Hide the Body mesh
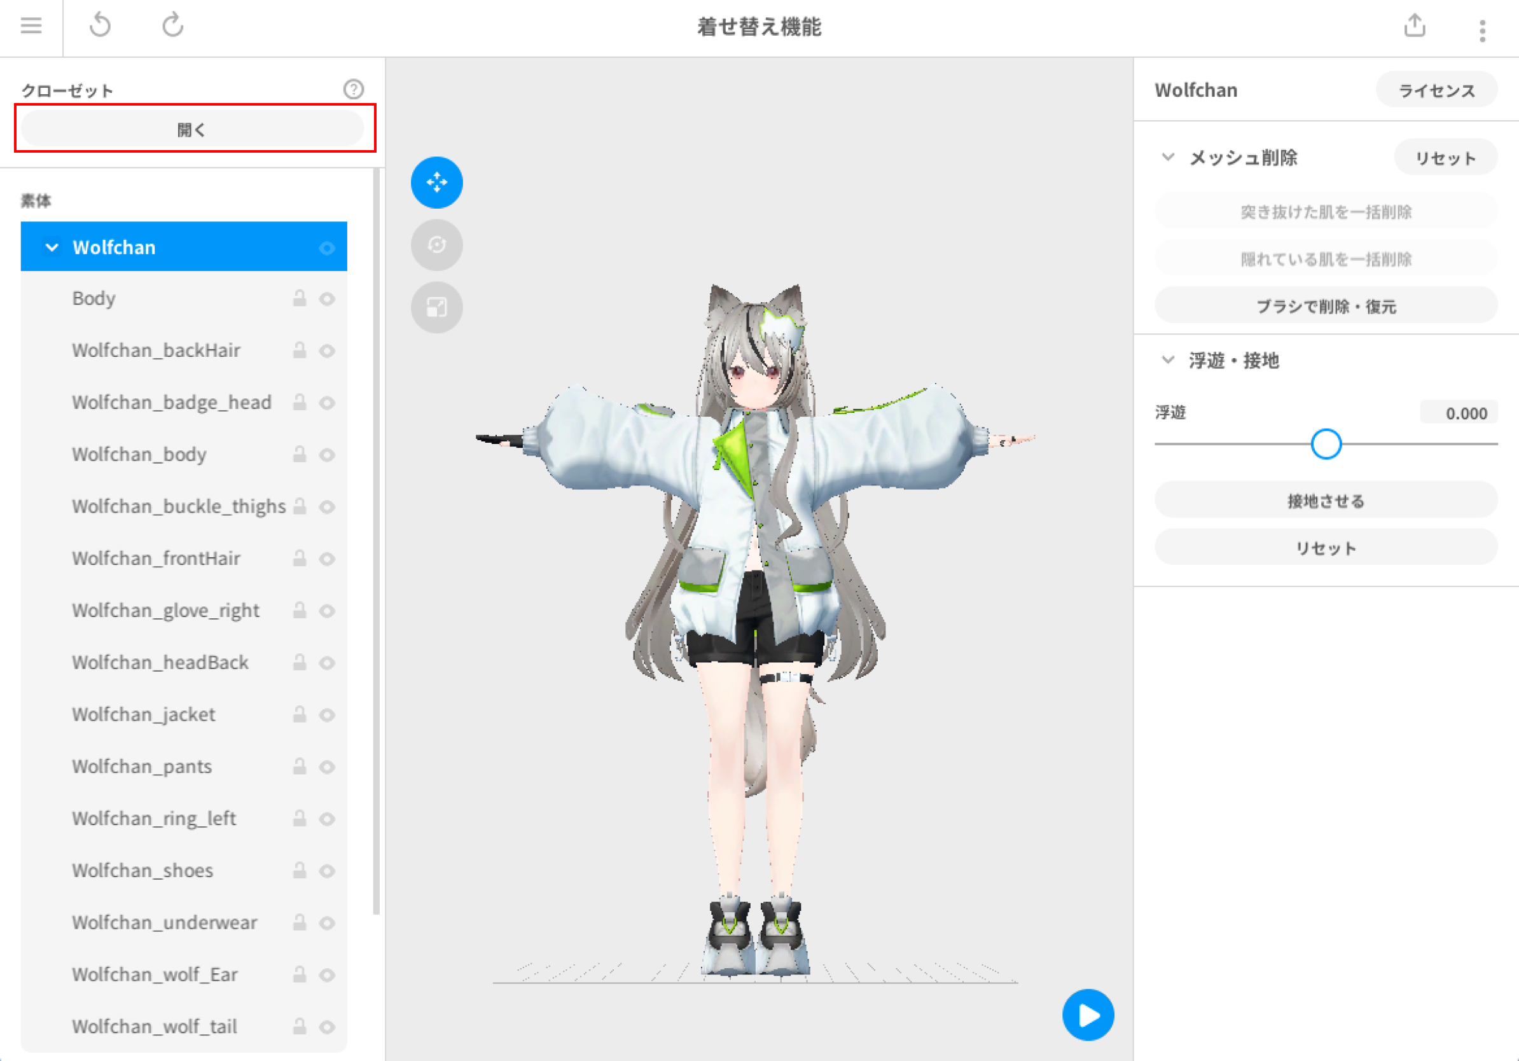1519x1061 pixels. point(327,299)
